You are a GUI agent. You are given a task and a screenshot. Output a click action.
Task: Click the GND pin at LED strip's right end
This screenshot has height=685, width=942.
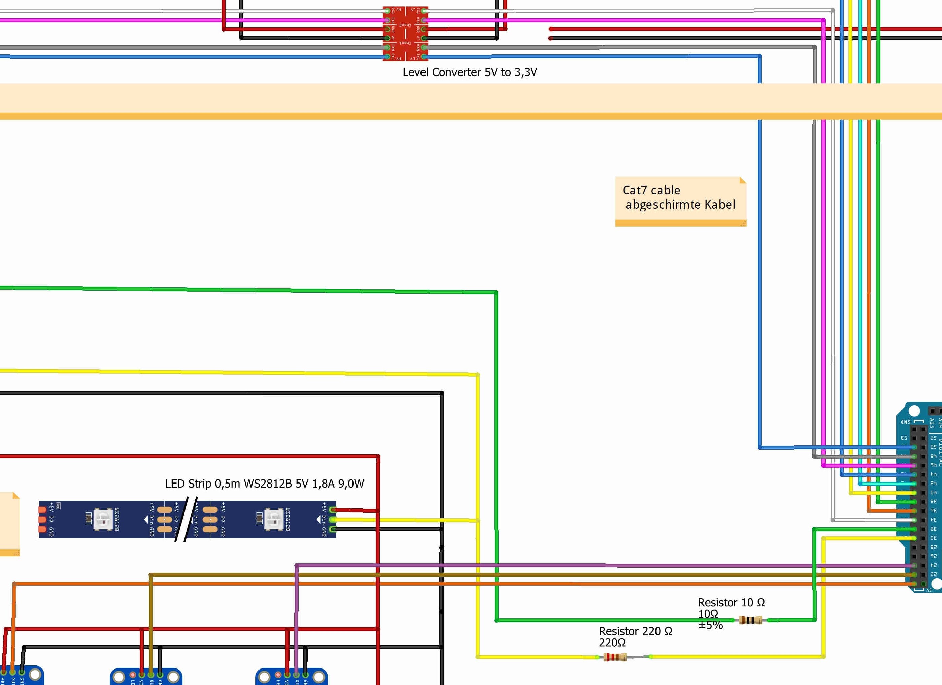332,529
